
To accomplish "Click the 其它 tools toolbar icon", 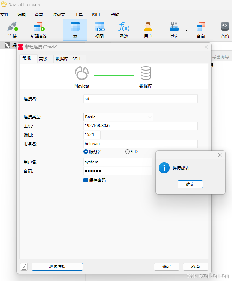I will [x=174, y=30].
